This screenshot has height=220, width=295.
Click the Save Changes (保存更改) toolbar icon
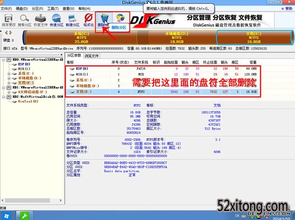click(x=8, y=20)
